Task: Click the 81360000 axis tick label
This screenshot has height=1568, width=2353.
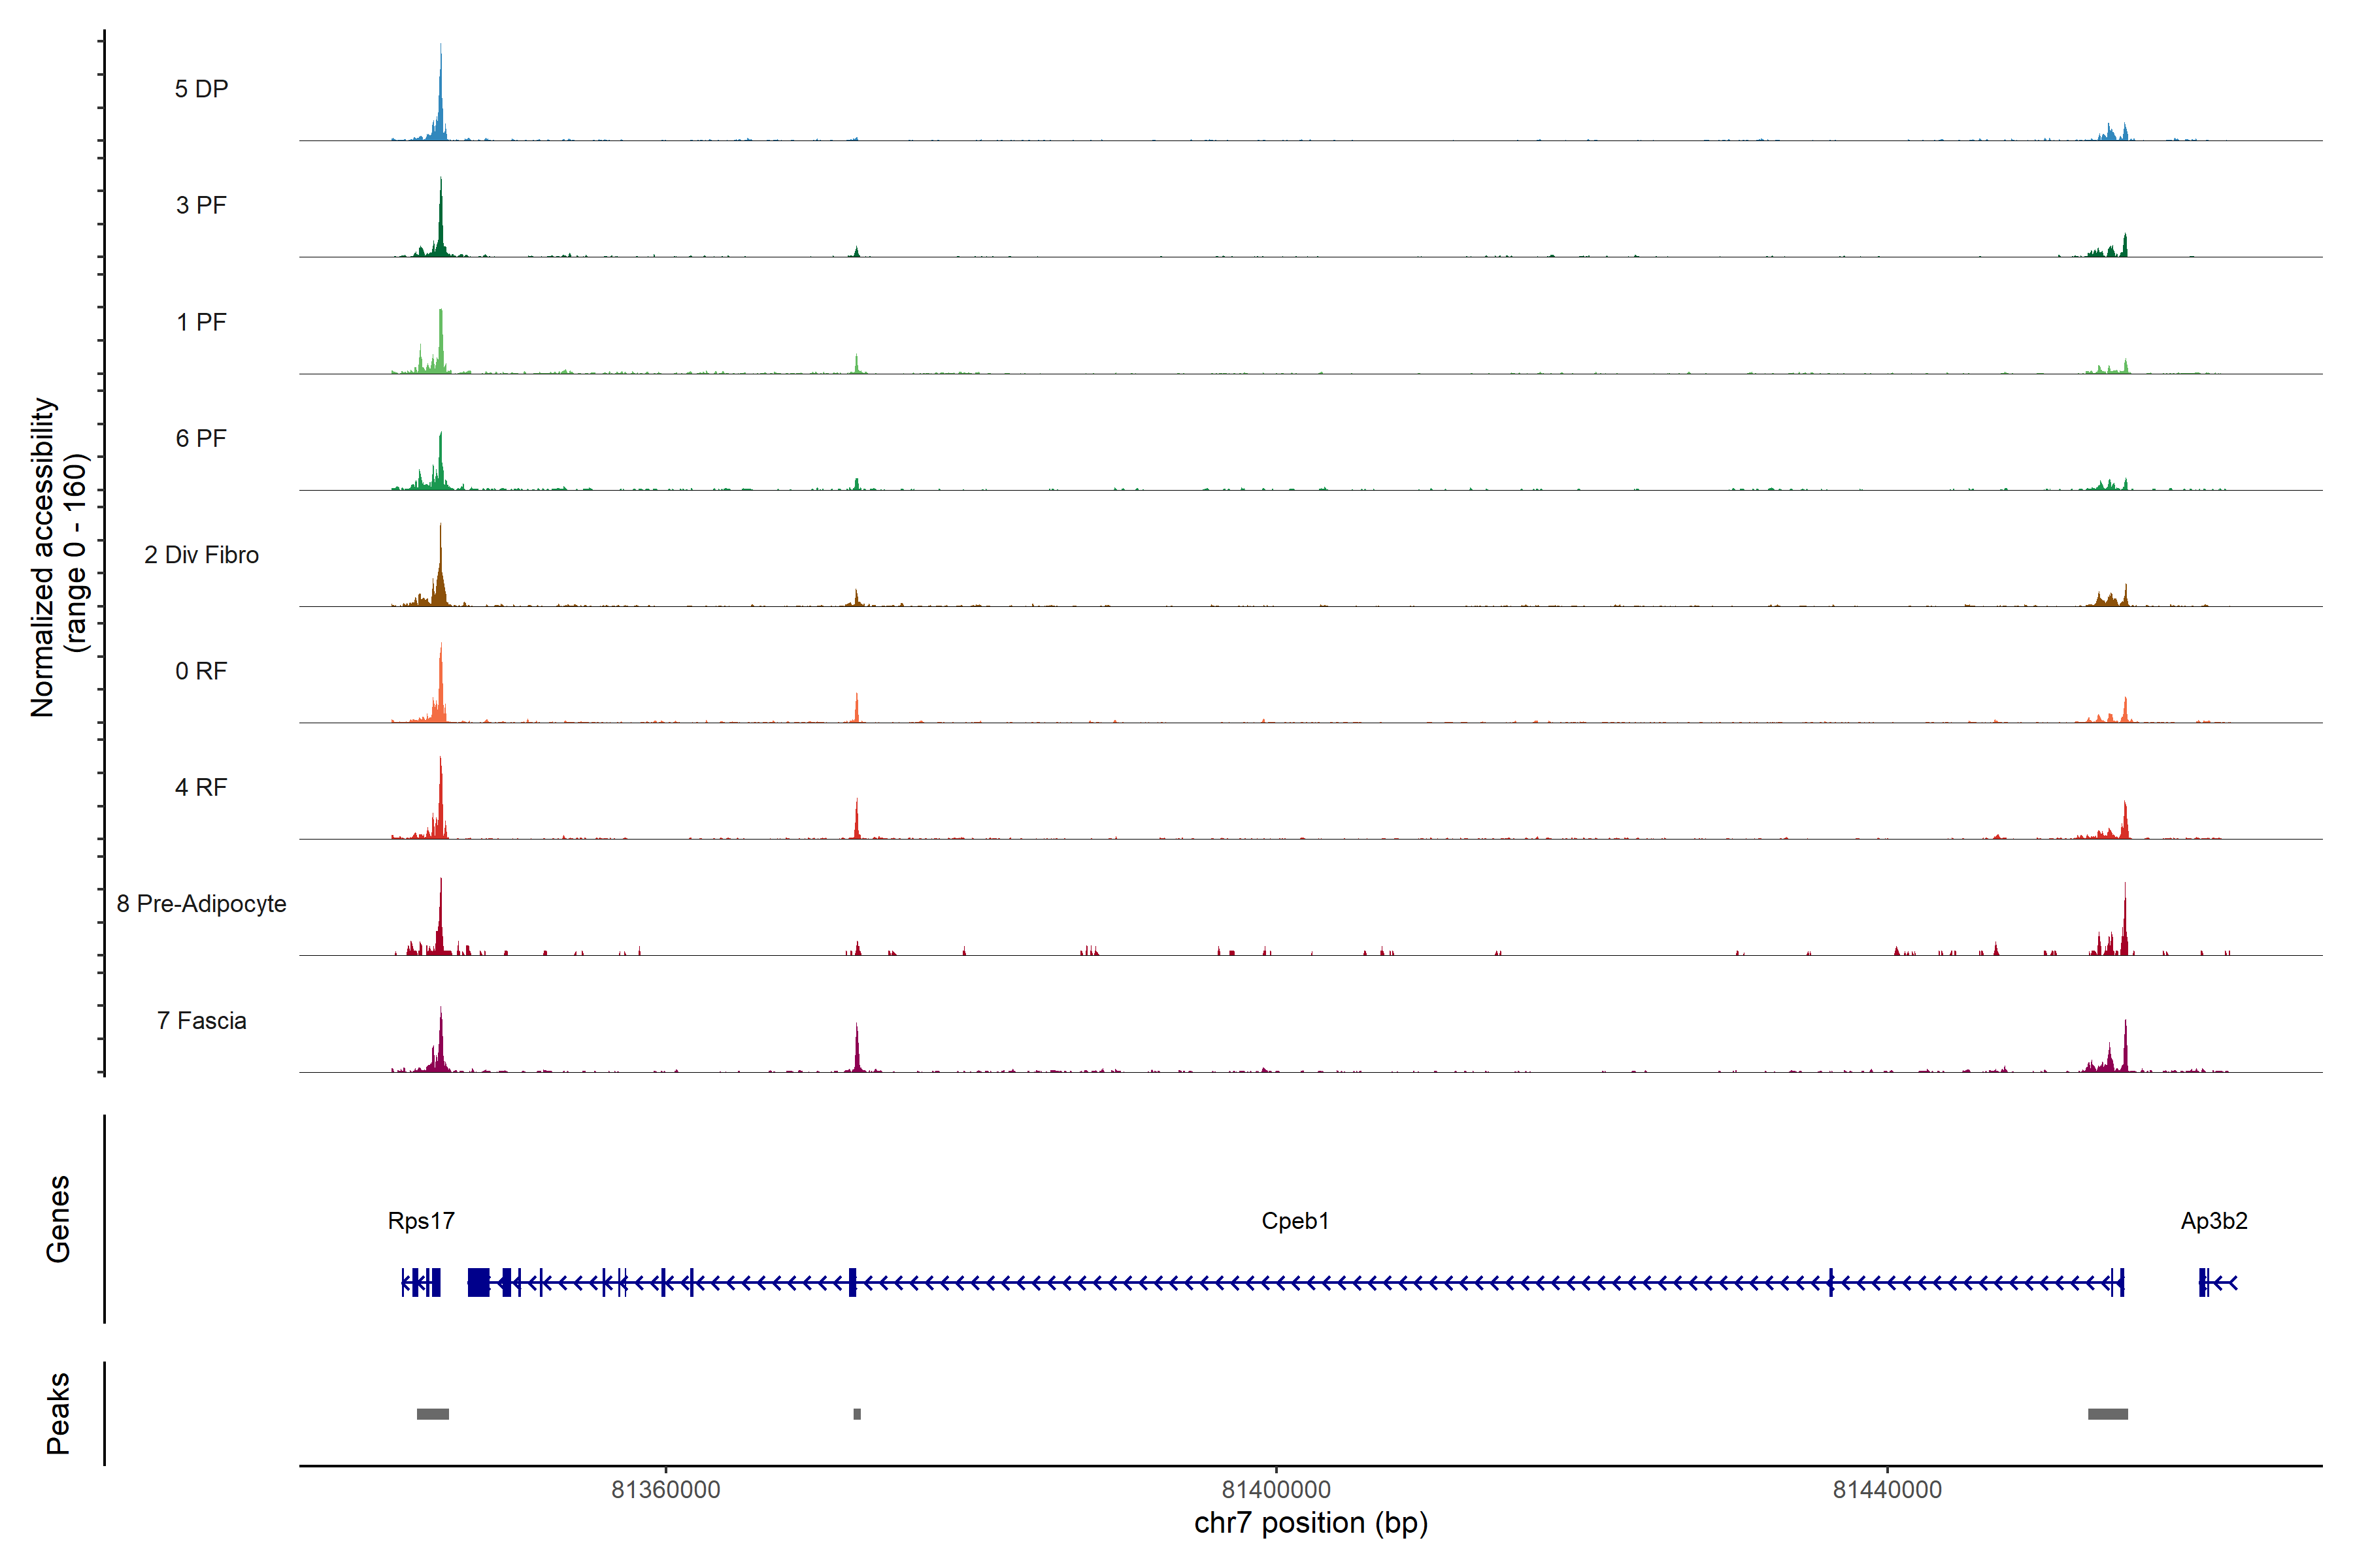Action: click(665, 1489)
